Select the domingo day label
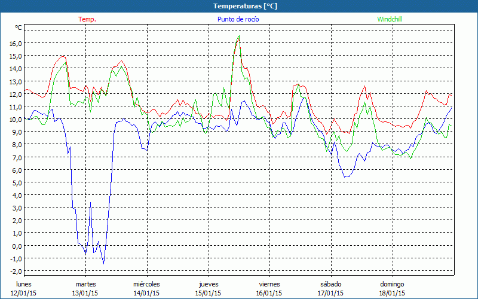Image resolution: width=478 pixels, height=299 pixels. coord(393,284)
